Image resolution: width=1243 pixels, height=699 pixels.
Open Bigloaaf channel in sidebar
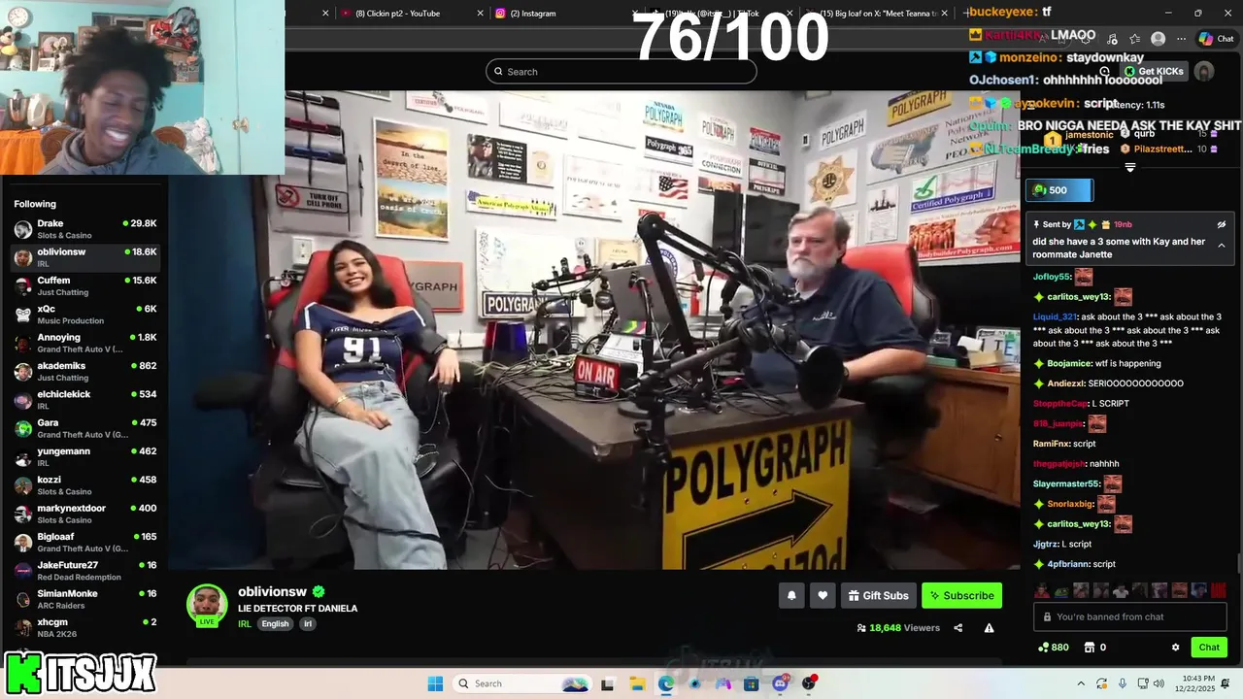[x=85, y=542]
